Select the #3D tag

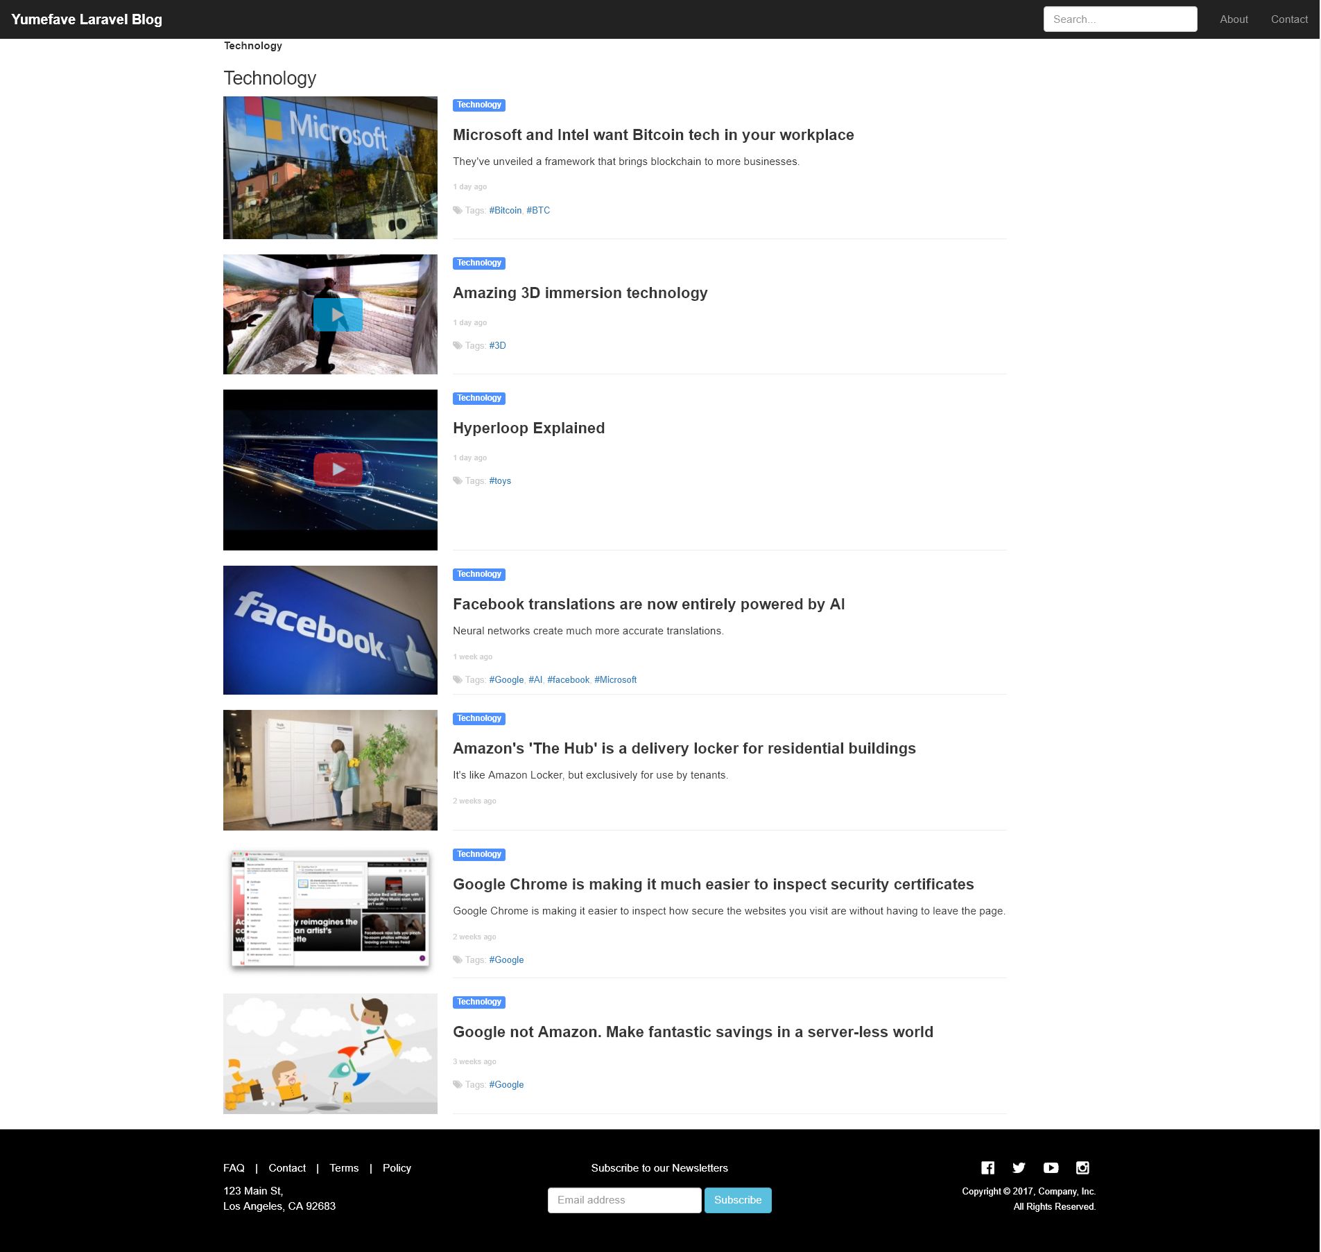point(497,346)
